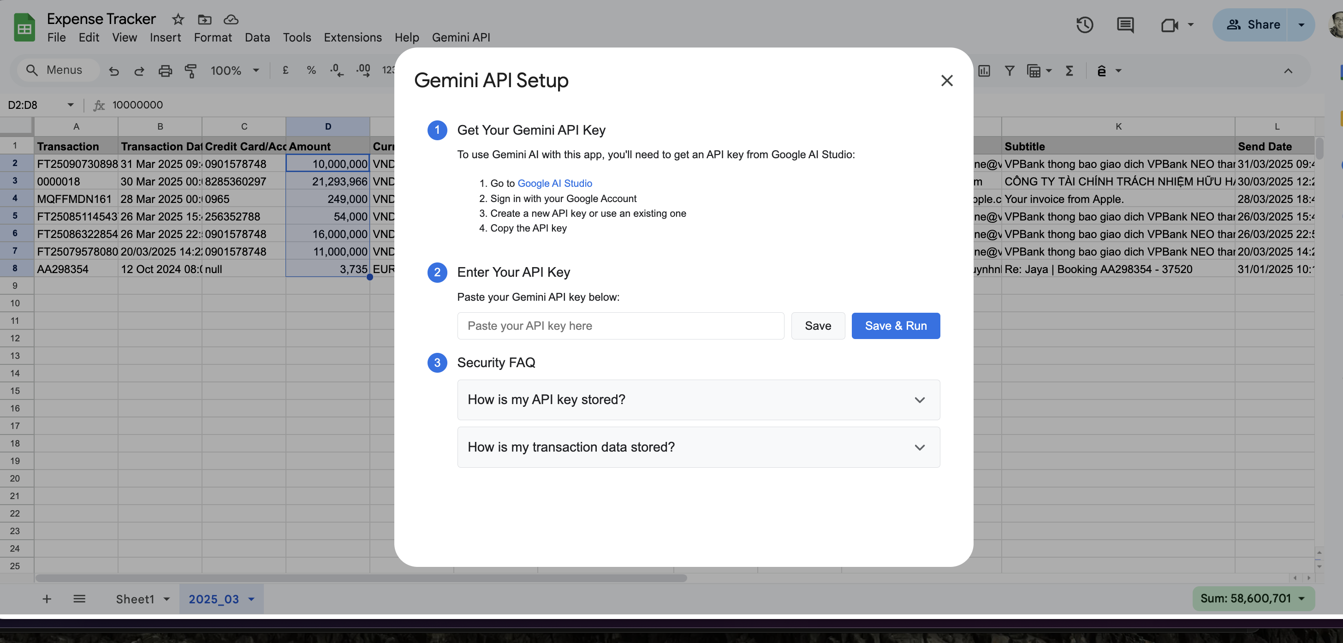This screenshot has width=1343, height=643.
Task: Open the Insert menu
Action: coord(165,37)
